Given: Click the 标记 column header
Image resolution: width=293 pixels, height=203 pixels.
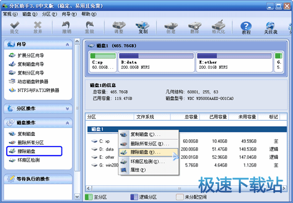Looking at the screenshot, I should pyautogui.click(x=269, y=117).
